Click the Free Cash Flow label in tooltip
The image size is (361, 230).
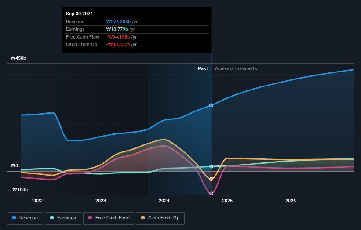tap(83, 37)
